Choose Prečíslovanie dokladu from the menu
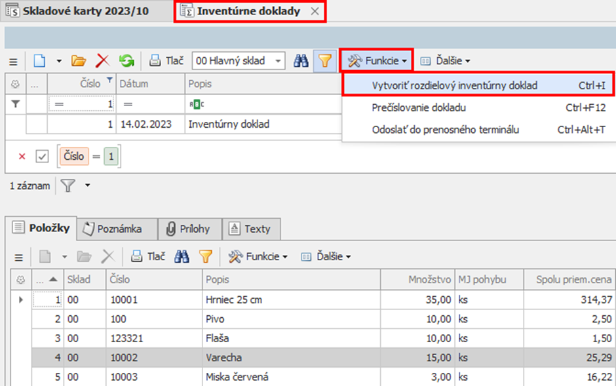The width and height of the screenshot is (616, 386). (x=419, y=107)
